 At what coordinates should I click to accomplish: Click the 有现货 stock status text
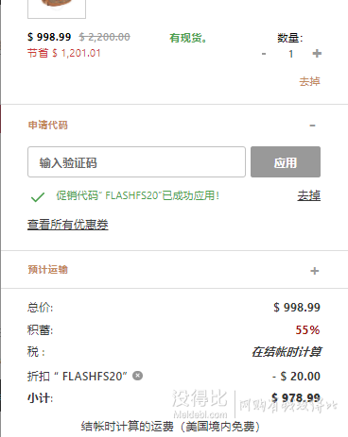[x=188, y=38]
